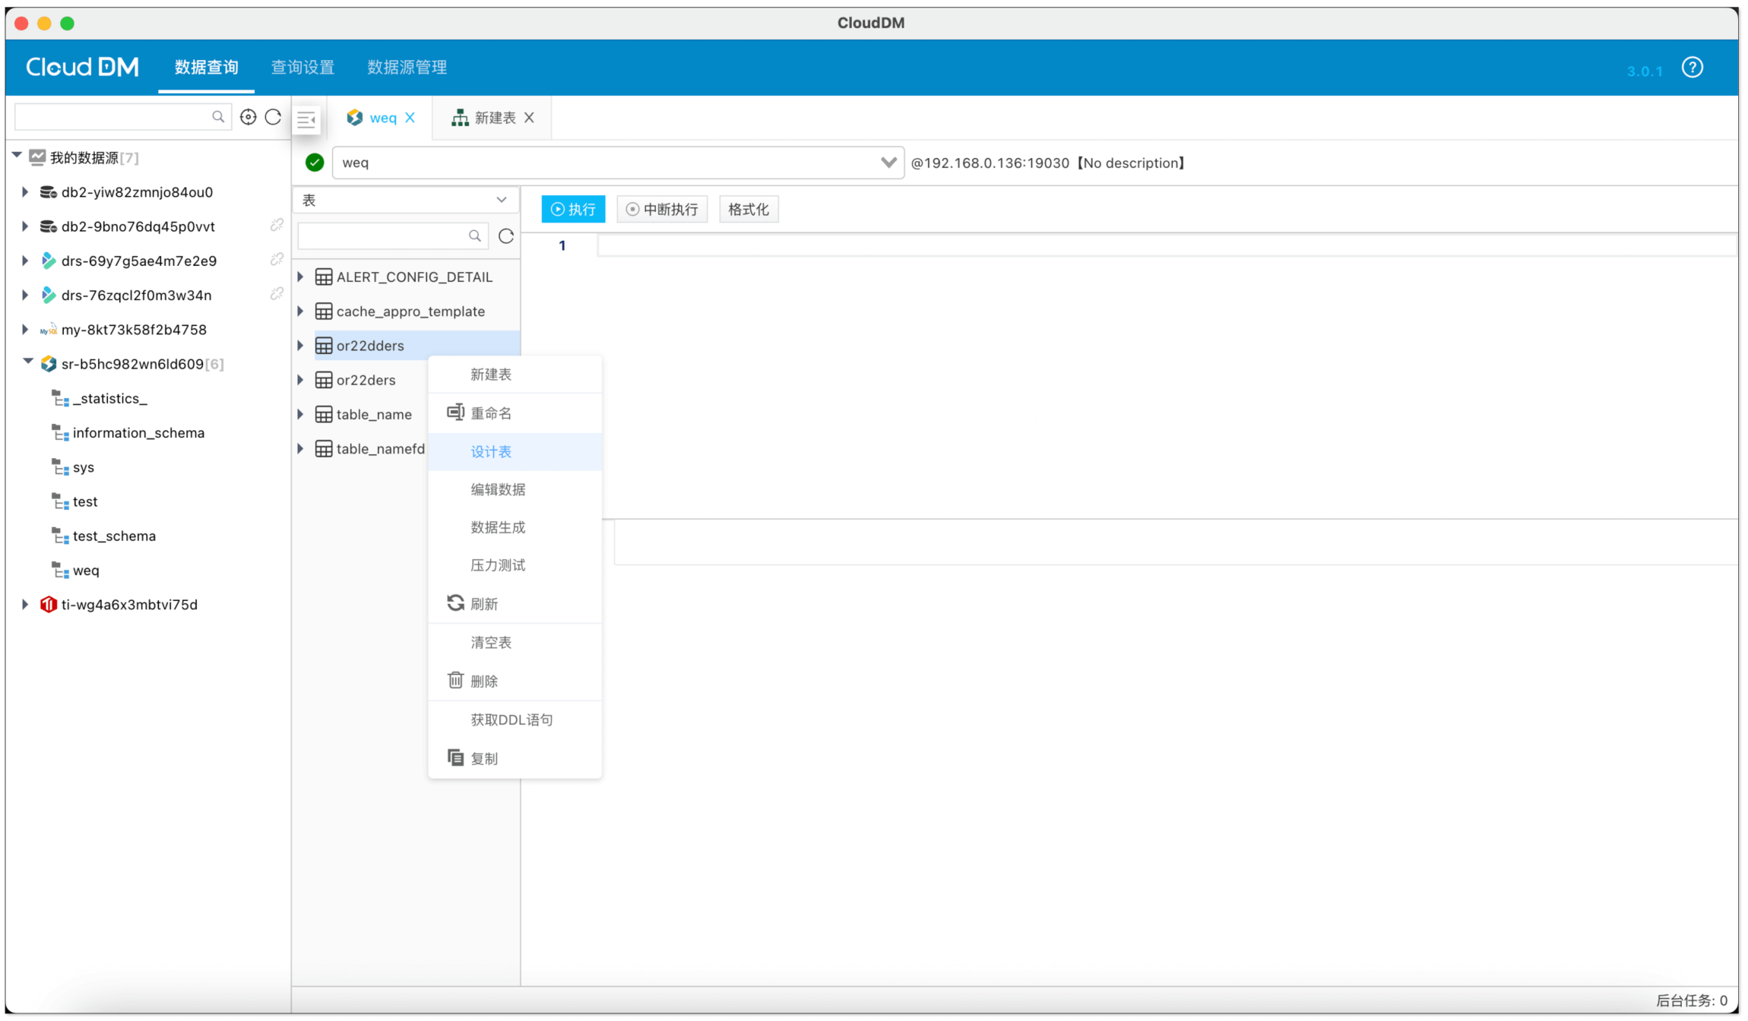Click the locate target icon in sidebar
This screenshot has height=1021, width=1748.
(x=248, y=117)
